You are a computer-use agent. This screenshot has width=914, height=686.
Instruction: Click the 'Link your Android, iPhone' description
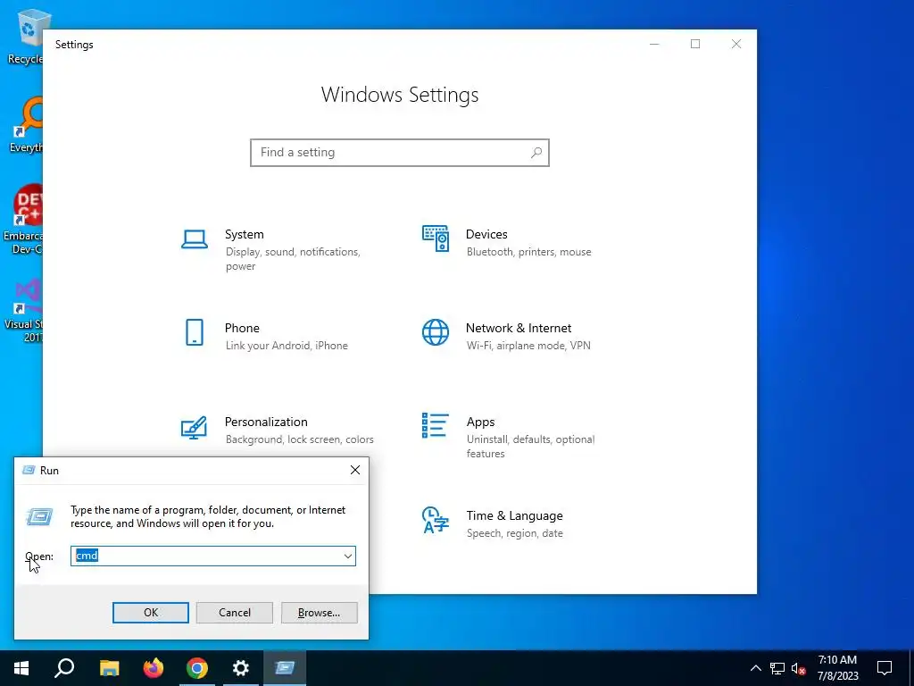[x=287, y=346]
